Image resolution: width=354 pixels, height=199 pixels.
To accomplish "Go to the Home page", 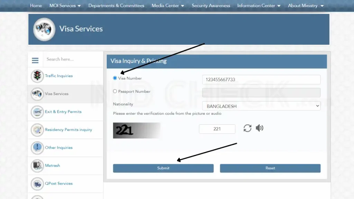I will (x=36, y=6).
